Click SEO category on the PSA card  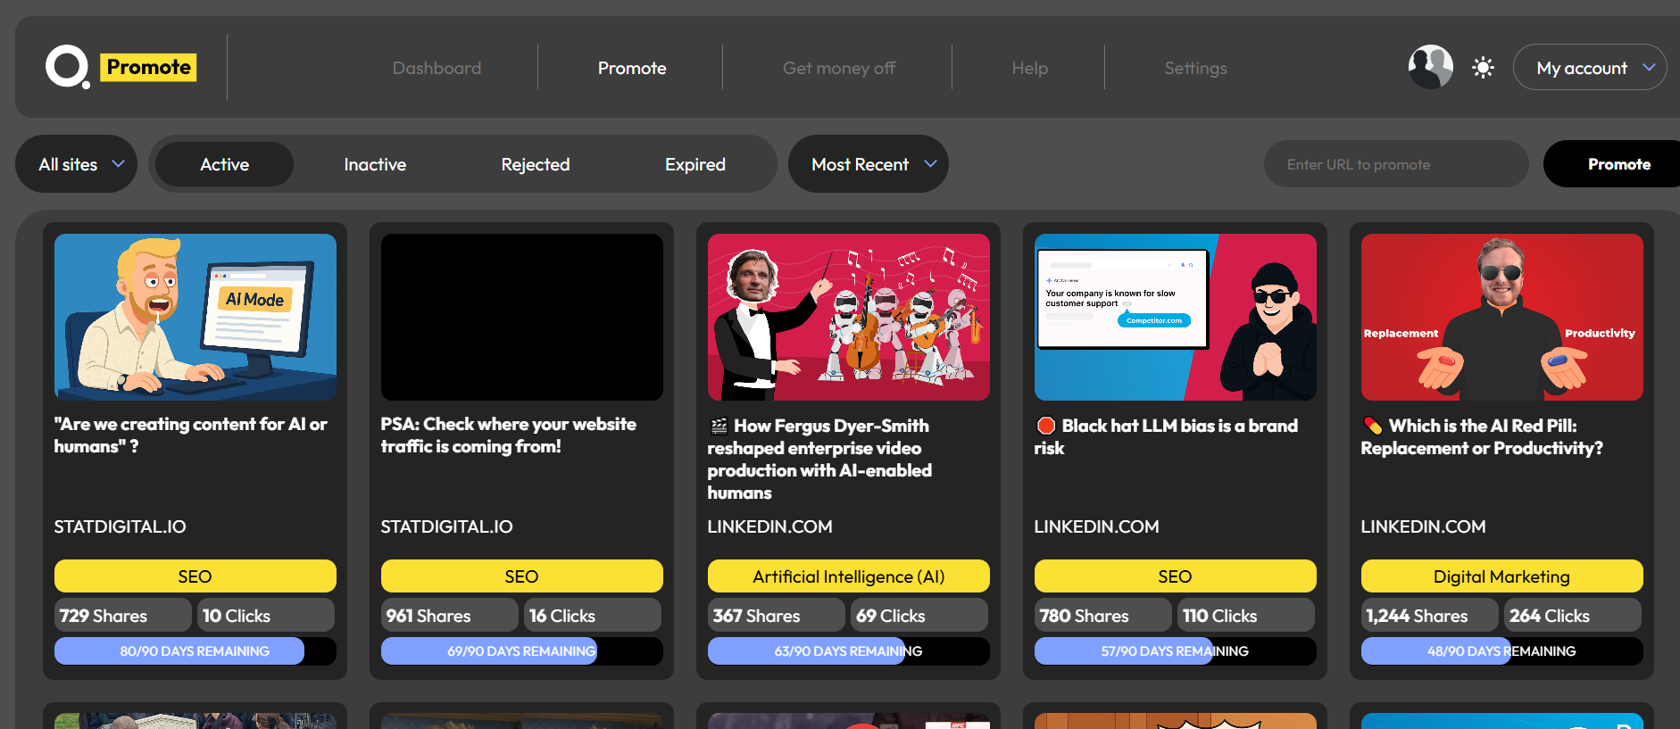(522, 576)
